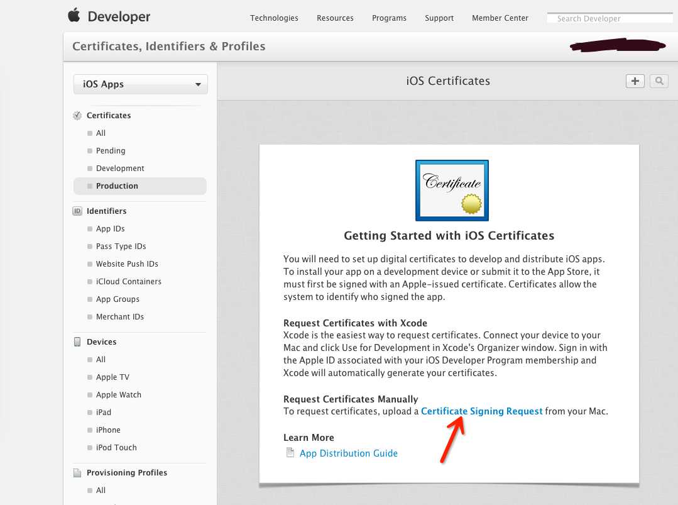The height and width of the screenshot is (505, 678).
Task: Open App Groups
Action: point(118,299)
